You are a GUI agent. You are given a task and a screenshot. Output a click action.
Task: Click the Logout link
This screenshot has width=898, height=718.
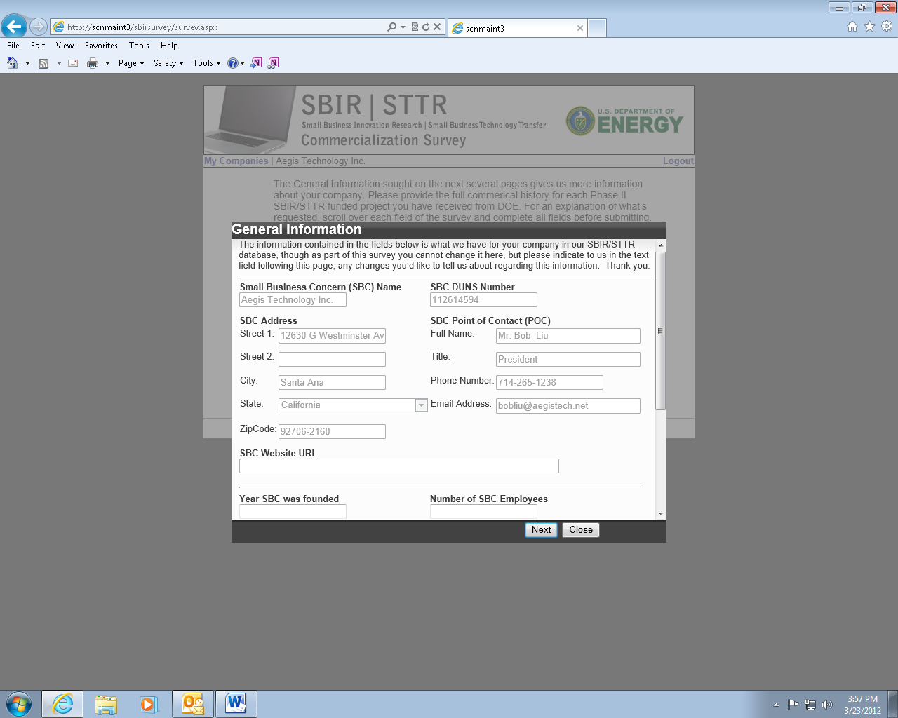[678, 161]
